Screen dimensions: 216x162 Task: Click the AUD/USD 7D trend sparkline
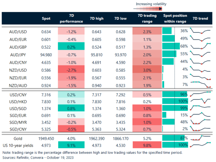(201, 31)
